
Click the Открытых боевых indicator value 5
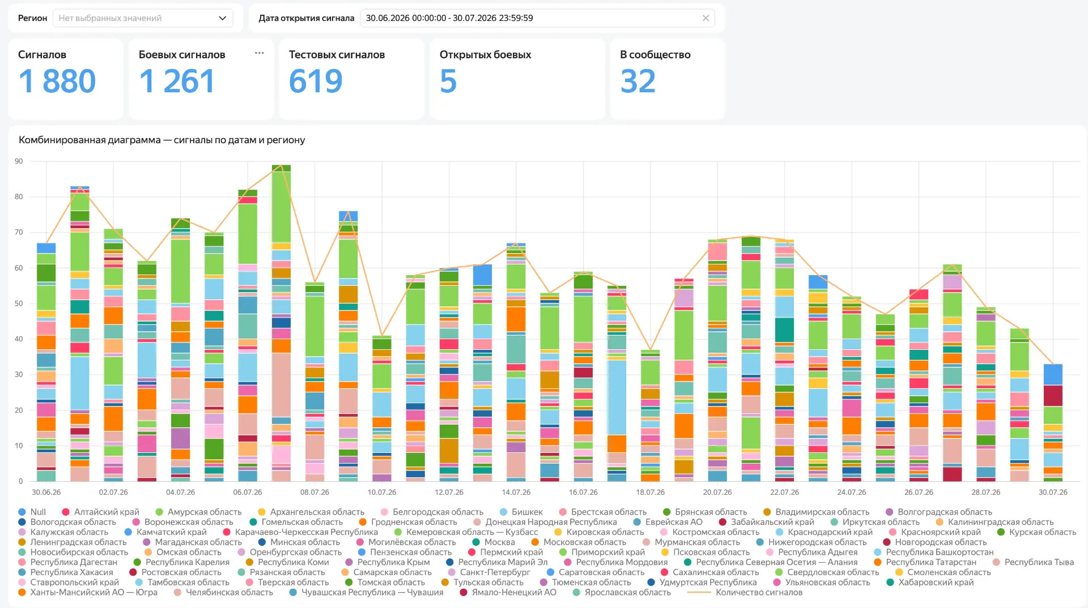coord(448,81)
